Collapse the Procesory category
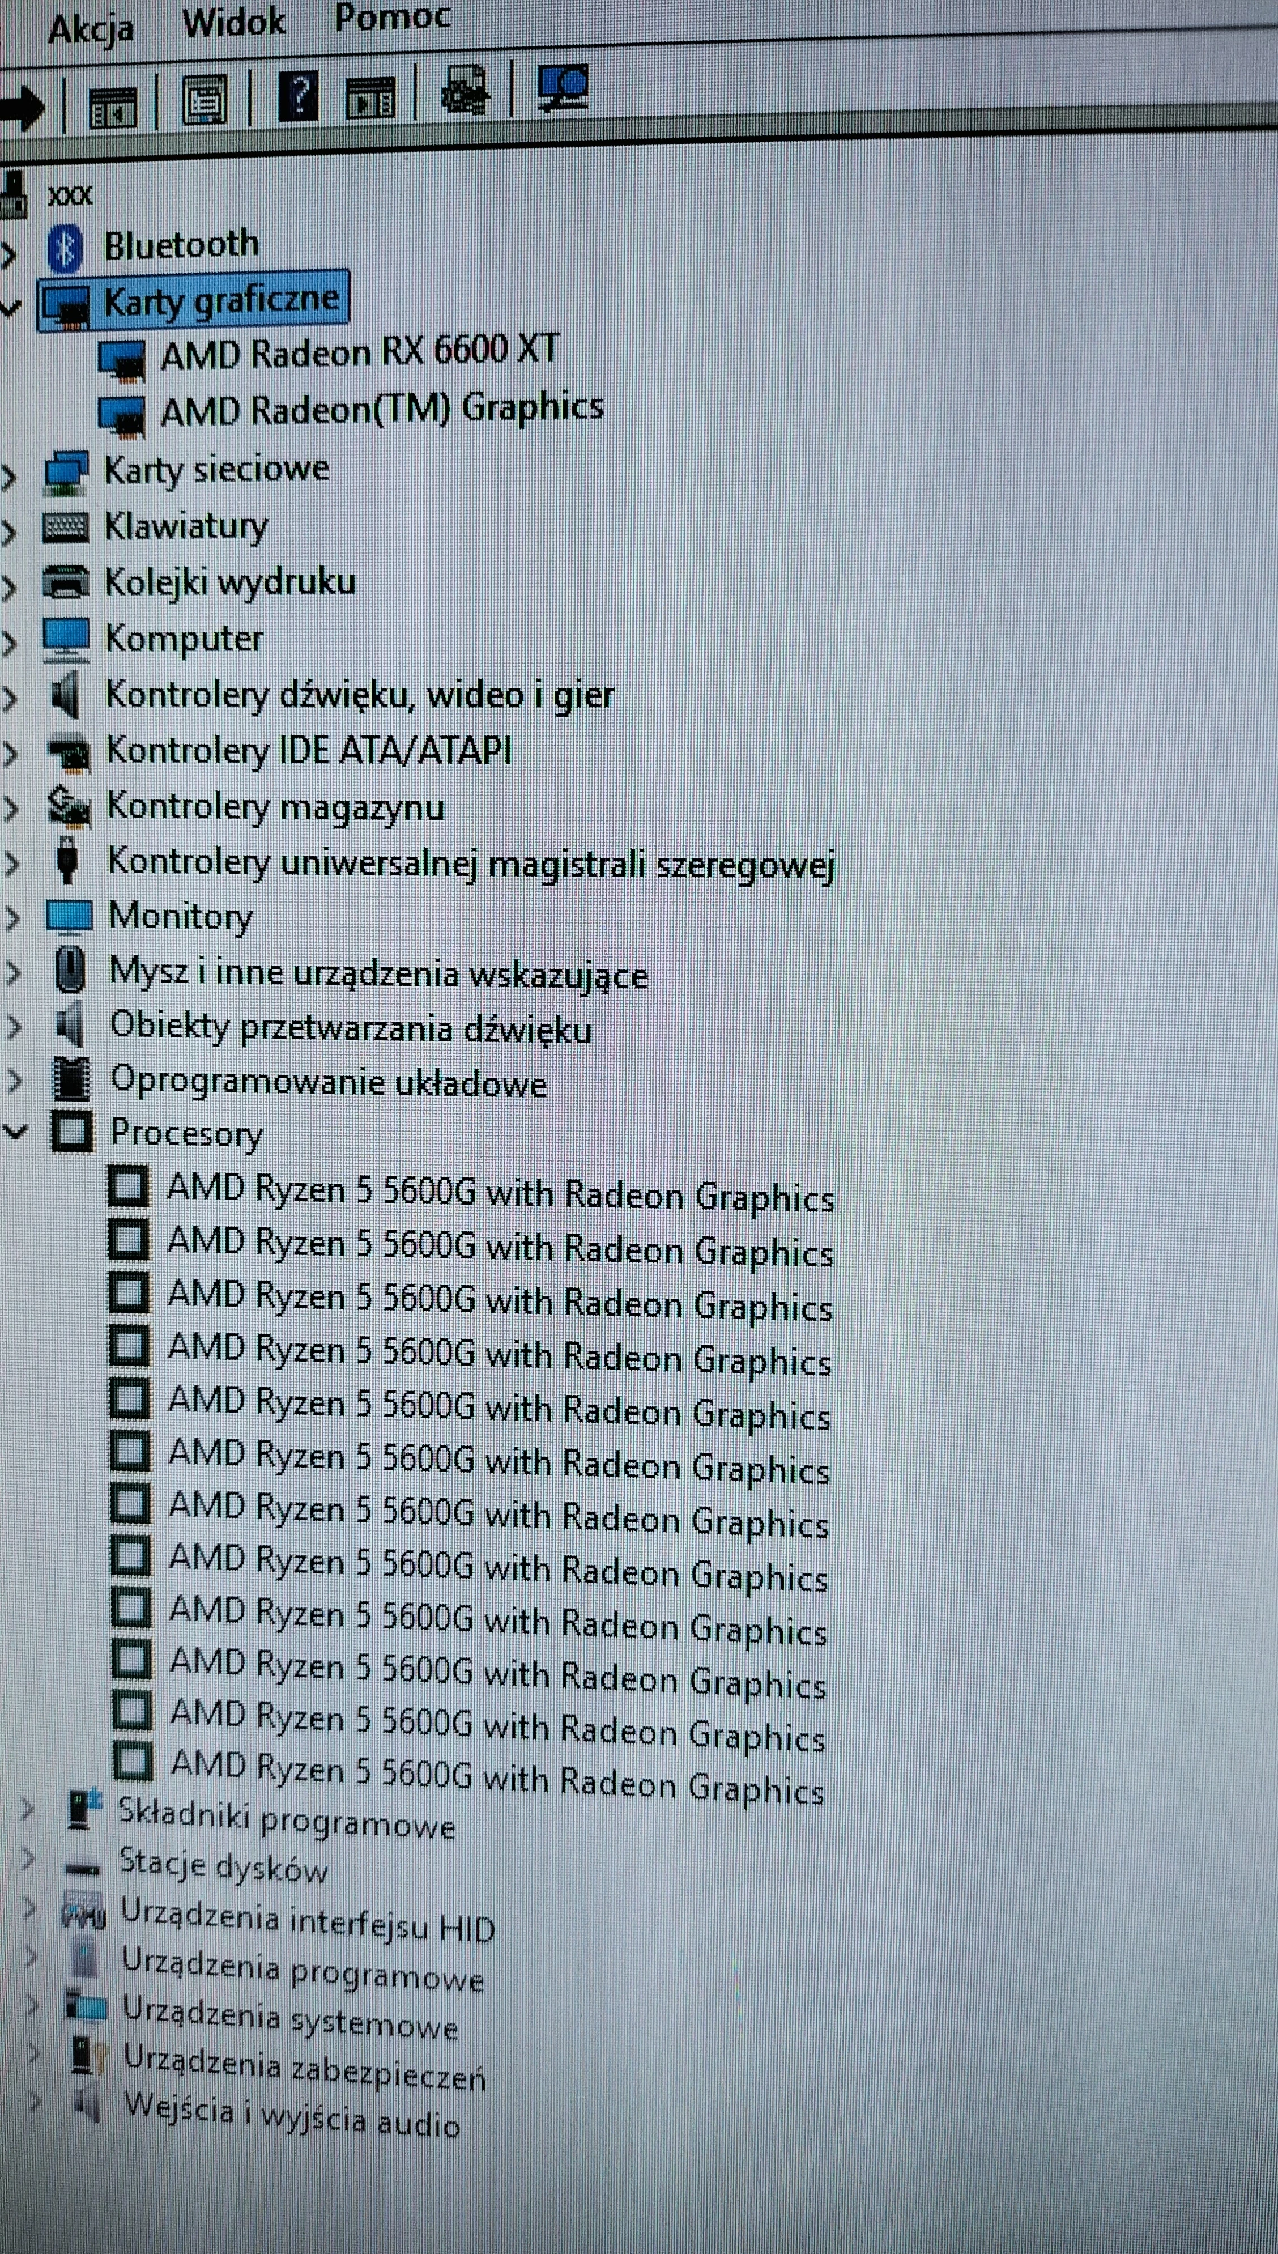The height and width of the screenshot is (2254, 1278). tap(15, 1132)
